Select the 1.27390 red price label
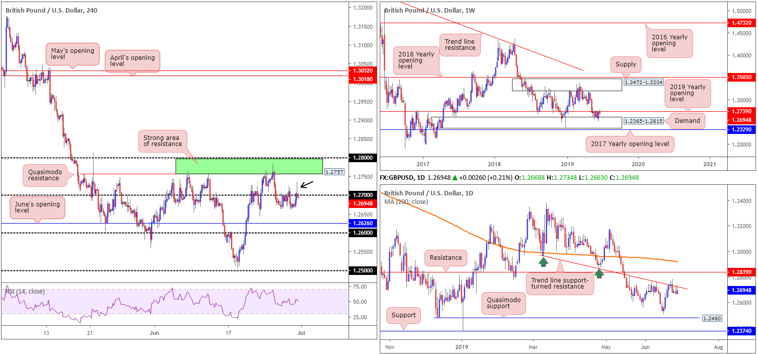Screen dimensions: 758x354 [742, 111]
